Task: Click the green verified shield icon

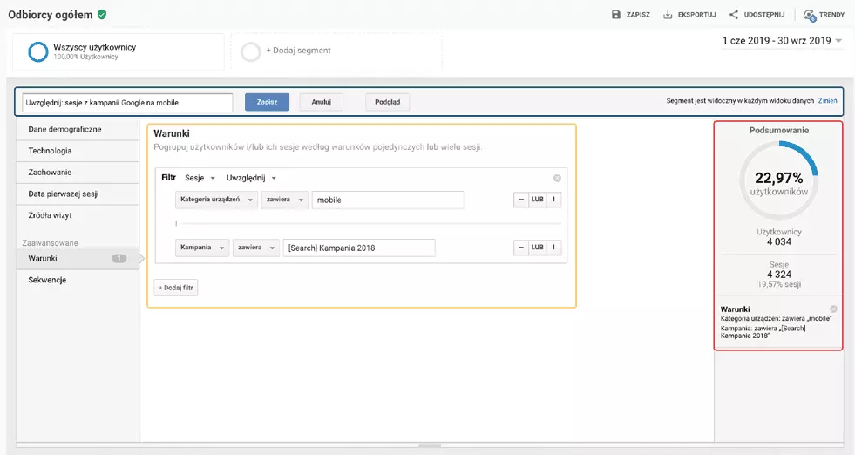Action: coord(102,15)
